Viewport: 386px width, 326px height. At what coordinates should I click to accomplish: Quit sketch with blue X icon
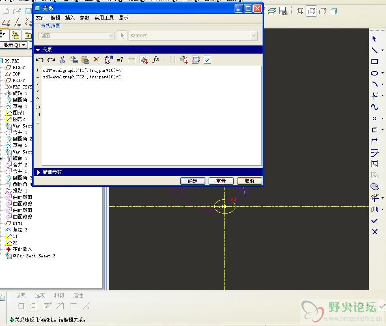tap(375, 232)
